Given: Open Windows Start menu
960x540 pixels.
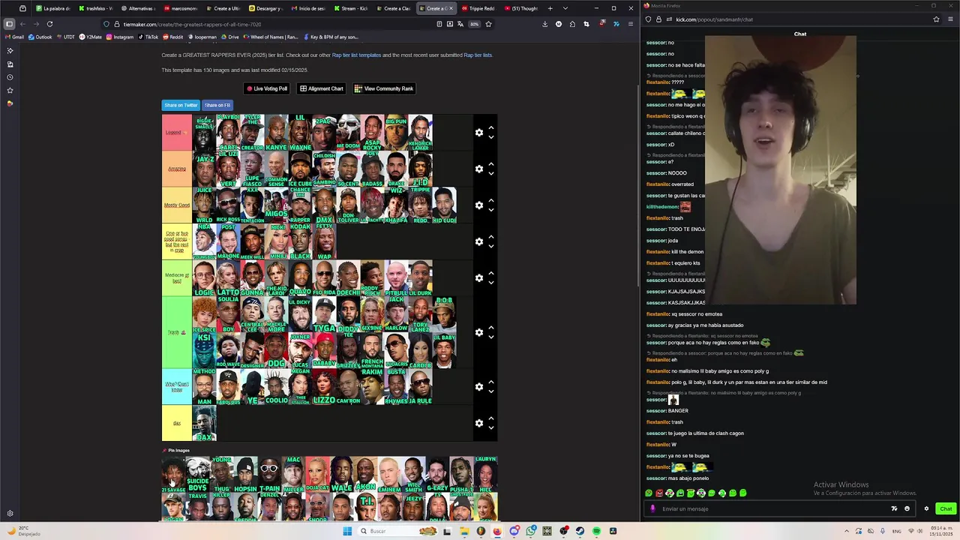Looking at the screenshot, I should (347, 531).
